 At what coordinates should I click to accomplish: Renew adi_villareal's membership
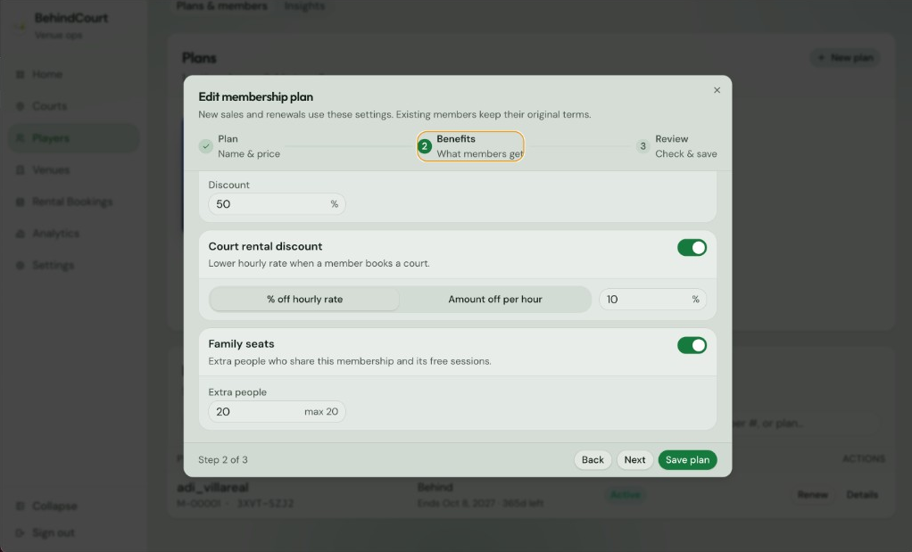(813, 494)
